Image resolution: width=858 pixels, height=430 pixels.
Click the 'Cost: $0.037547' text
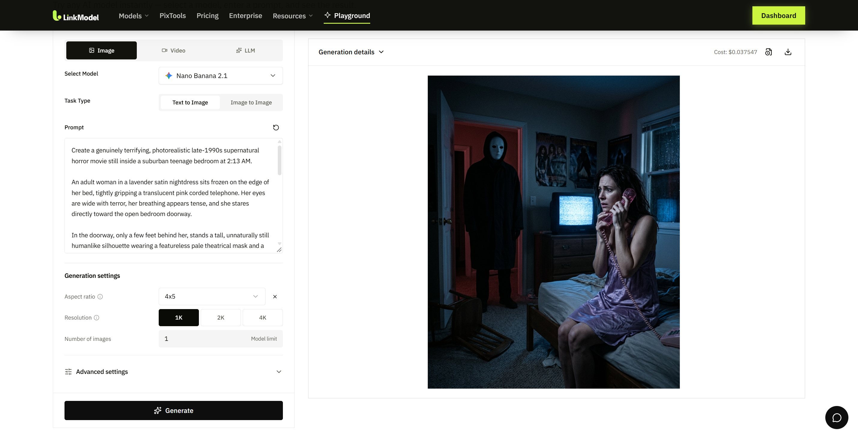[735, 52]
